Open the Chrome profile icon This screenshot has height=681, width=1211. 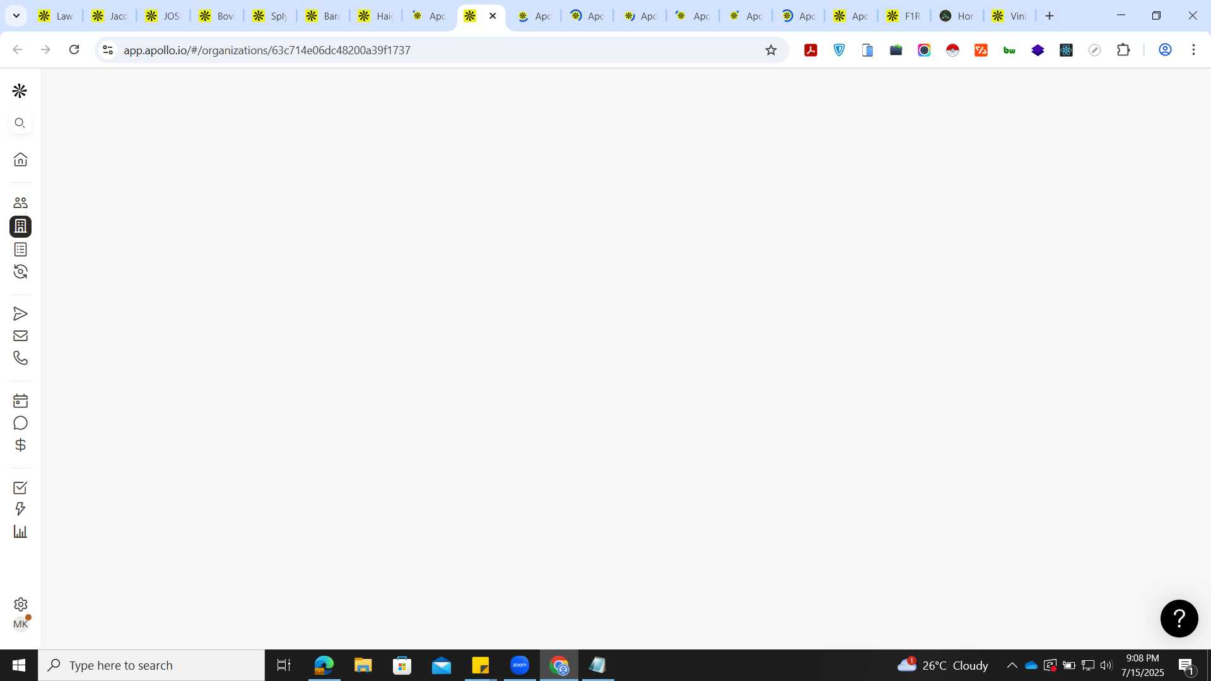[1165, 50]
